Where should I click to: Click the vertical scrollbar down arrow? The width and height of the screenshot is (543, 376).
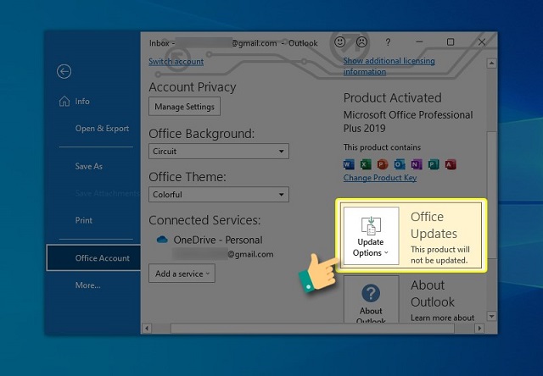(491, 316)
